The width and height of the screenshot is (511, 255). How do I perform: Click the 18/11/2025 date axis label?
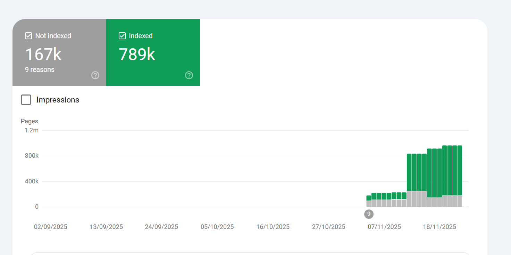[439, 227]
